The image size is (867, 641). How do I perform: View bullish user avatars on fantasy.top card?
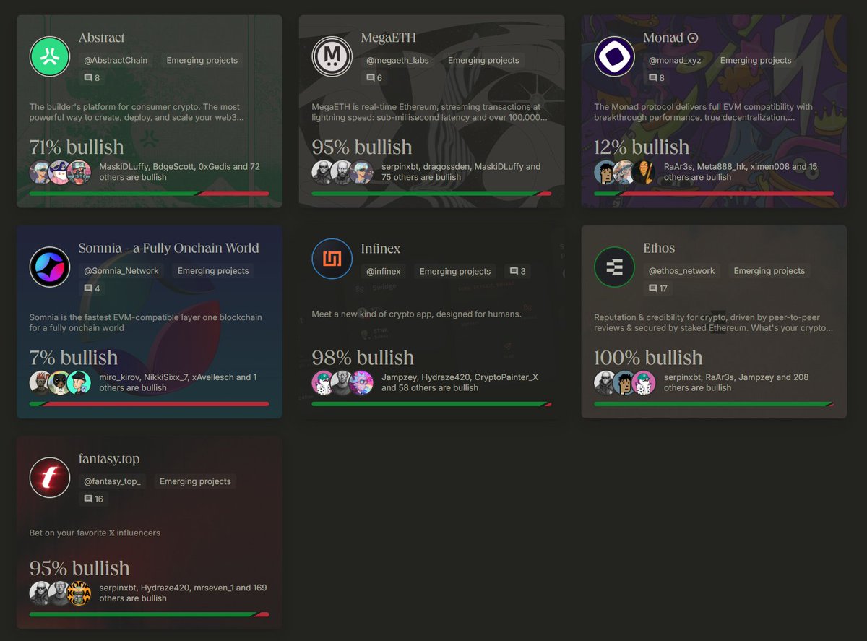coord(61,593)
